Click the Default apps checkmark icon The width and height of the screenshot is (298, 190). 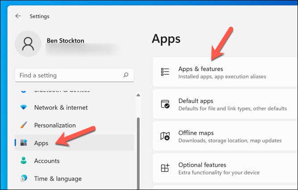[165, 104]
